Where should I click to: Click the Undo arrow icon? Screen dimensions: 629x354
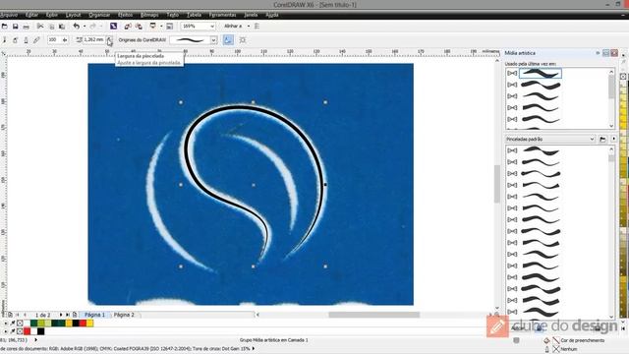pyautogui.click(x=77, y=27)
